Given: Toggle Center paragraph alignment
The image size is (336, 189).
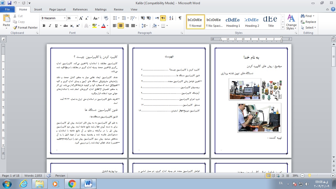Looking at the screenshot, I should pos(121,26).
